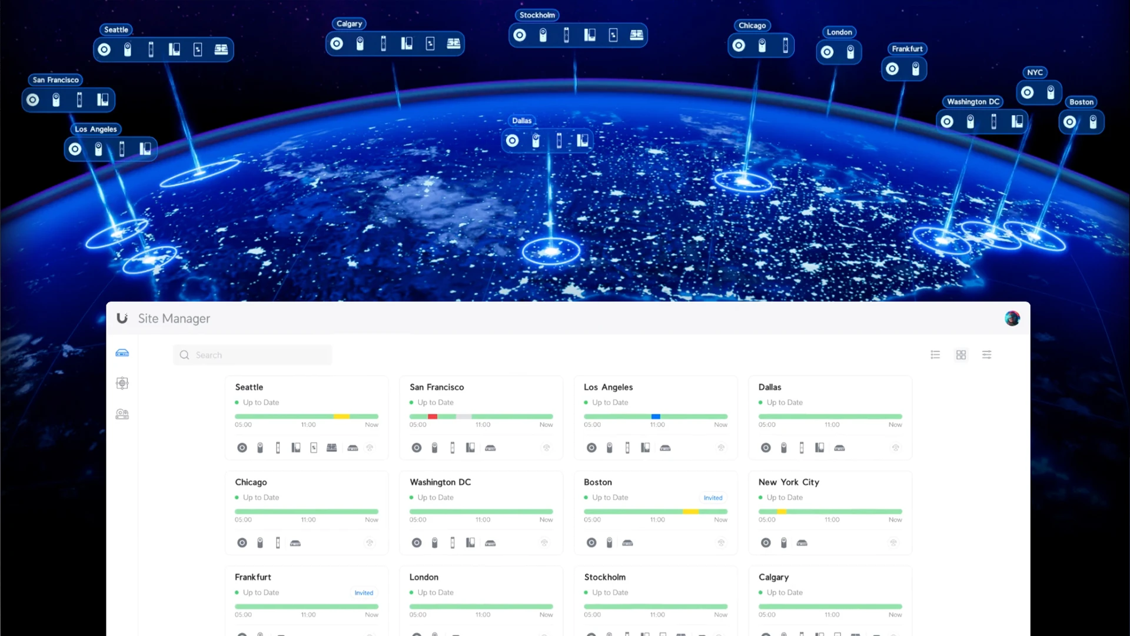This screenshot has height=636, width=1130.
Task: Open the filter options panel
Action: click(988, 355)
